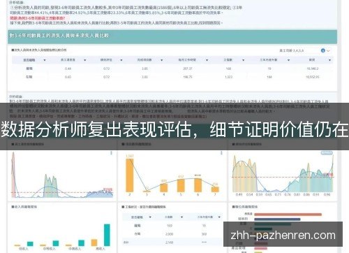Open sort arrow on 是否離職 column in the comparison table

pos(45,60)
